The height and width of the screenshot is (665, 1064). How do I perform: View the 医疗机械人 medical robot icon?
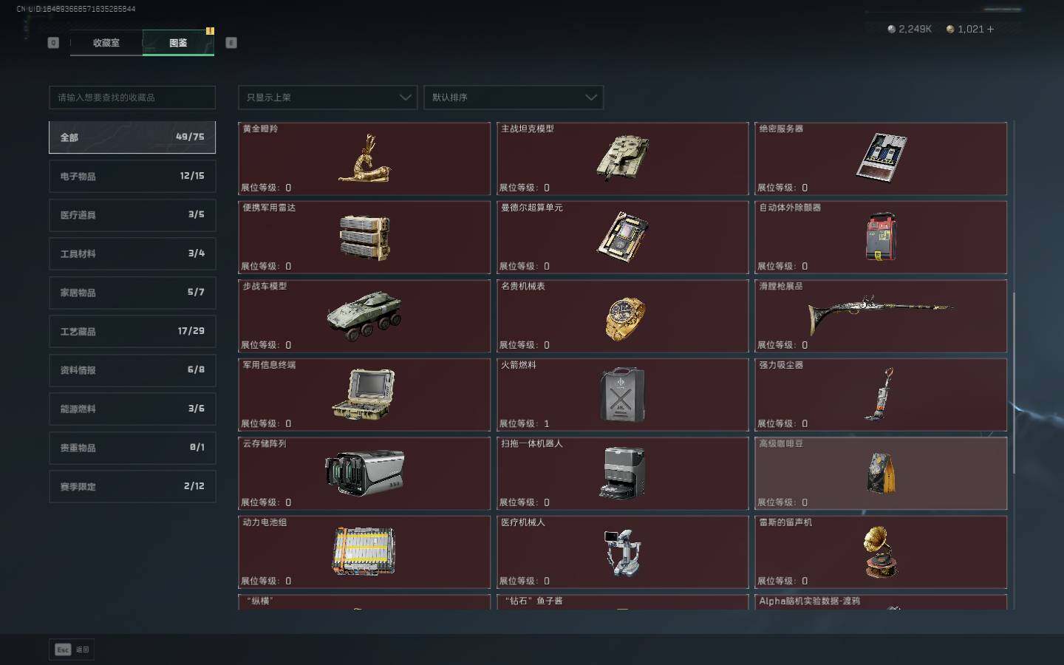622,552
